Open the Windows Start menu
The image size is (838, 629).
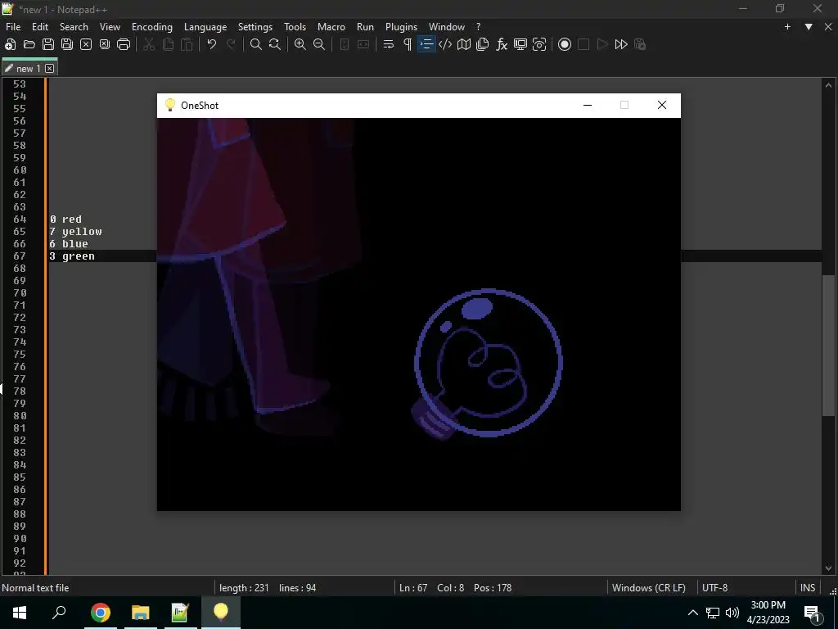point(20,613)
